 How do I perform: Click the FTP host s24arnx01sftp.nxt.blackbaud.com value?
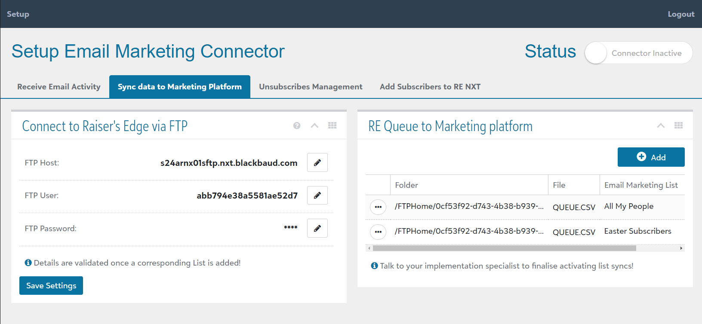tap(229, 163)
